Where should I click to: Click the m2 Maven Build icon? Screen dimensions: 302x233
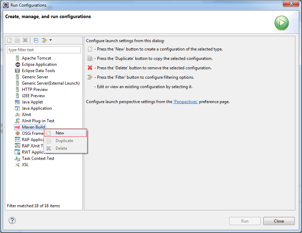[17, 127]
